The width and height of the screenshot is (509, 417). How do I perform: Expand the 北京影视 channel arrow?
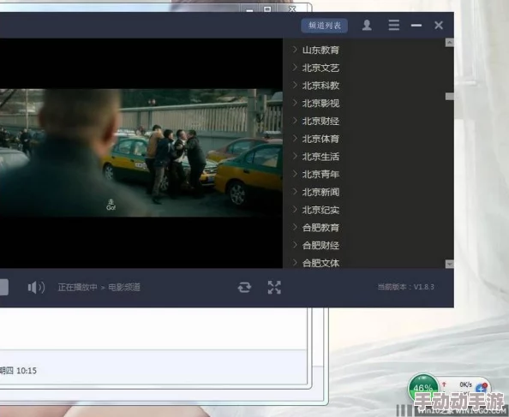coord(295,103)
